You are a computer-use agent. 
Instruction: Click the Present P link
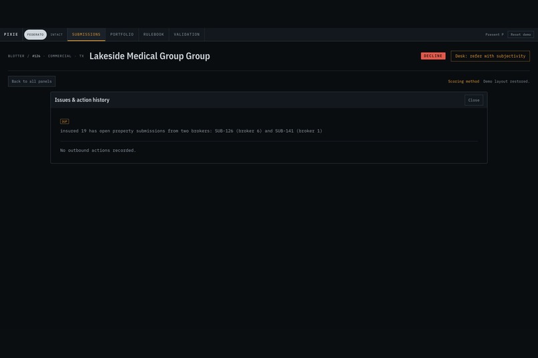click(495, 35)
